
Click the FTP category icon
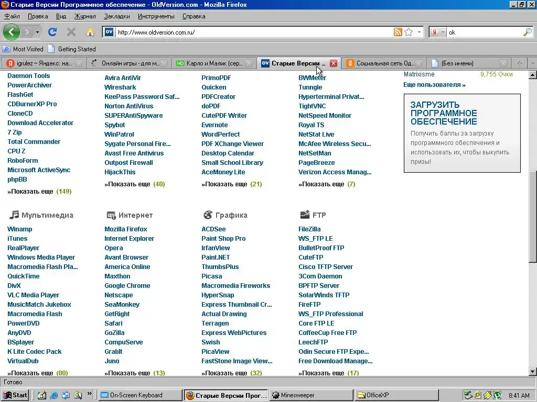(305, 214)
